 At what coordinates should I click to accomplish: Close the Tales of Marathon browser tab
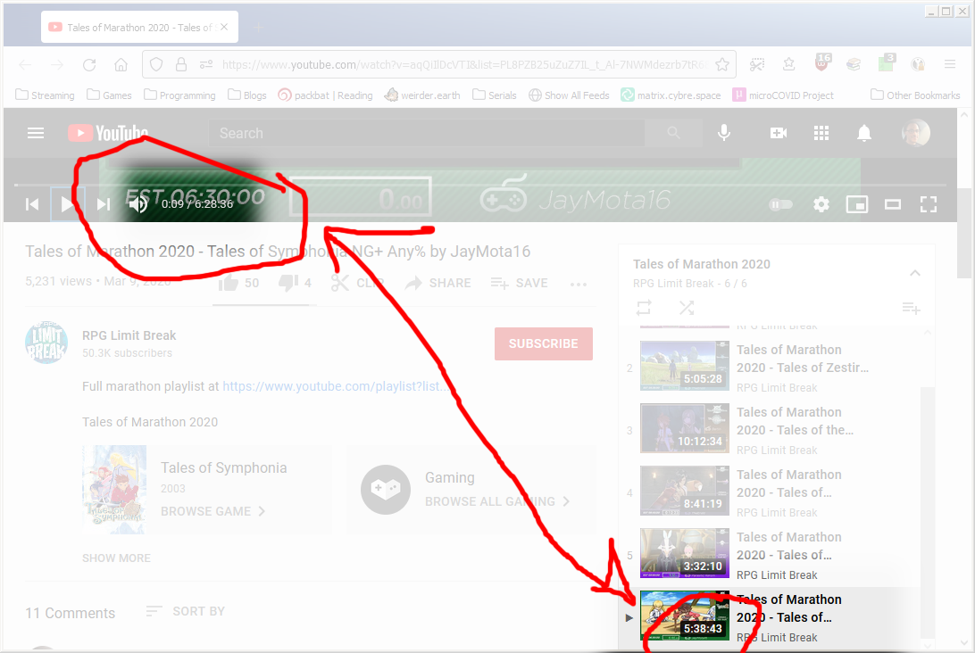[224, 28]
